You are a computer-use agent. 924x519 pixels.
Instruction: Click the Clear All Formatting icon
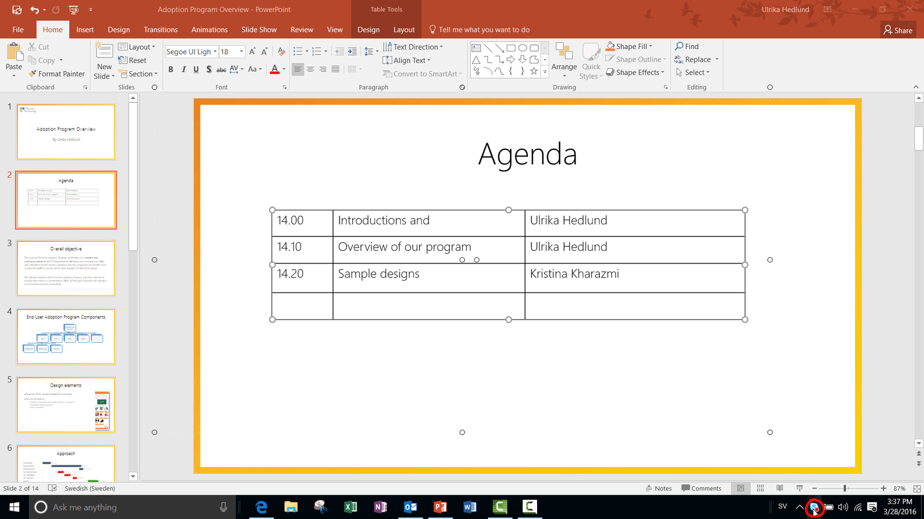(x=281, y=52)
